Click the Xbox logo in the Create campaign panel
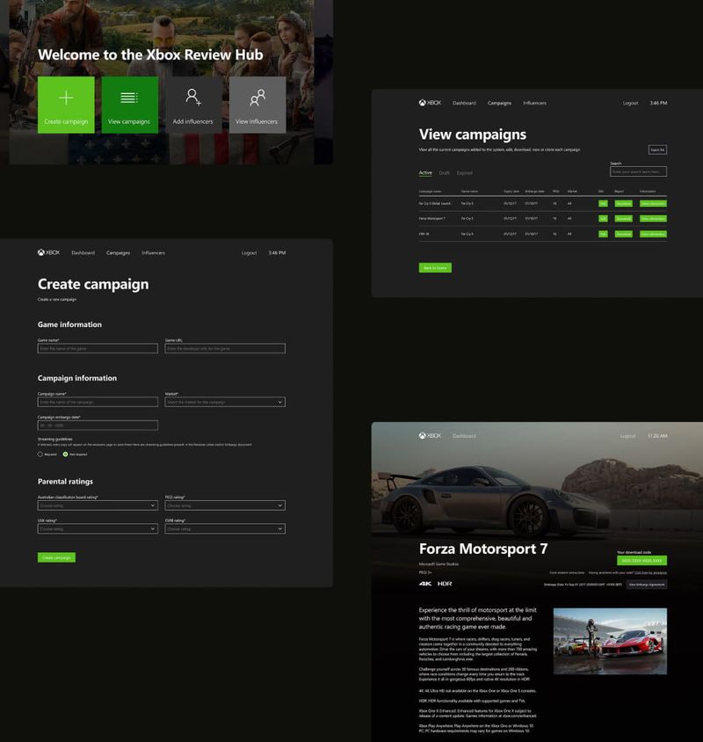The height and width of the screenshot is (742, 703). pyautogui.click(x=48, y=252)
